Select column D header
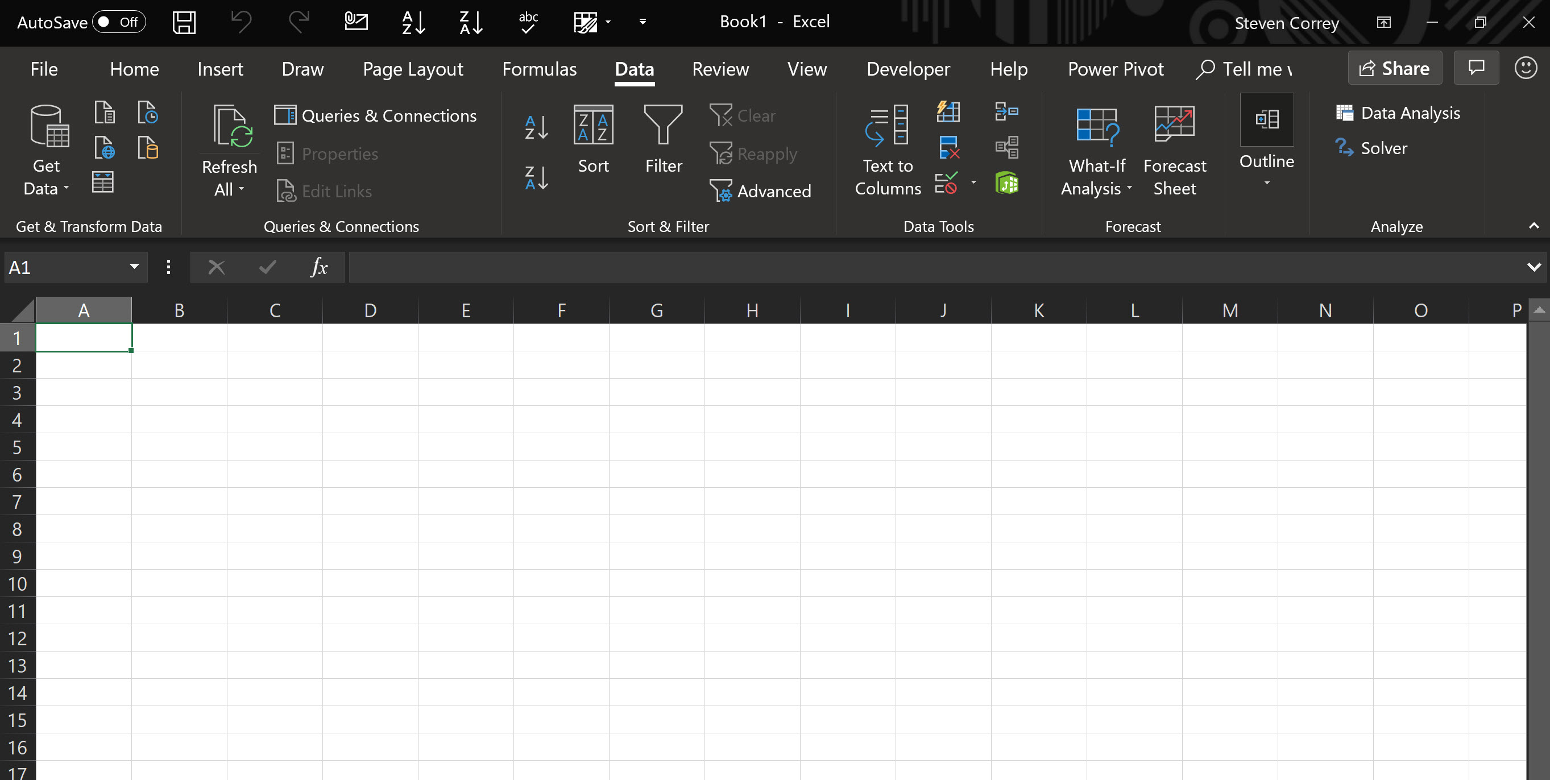This screenshot has height=780, width=1550. [370, 310]
